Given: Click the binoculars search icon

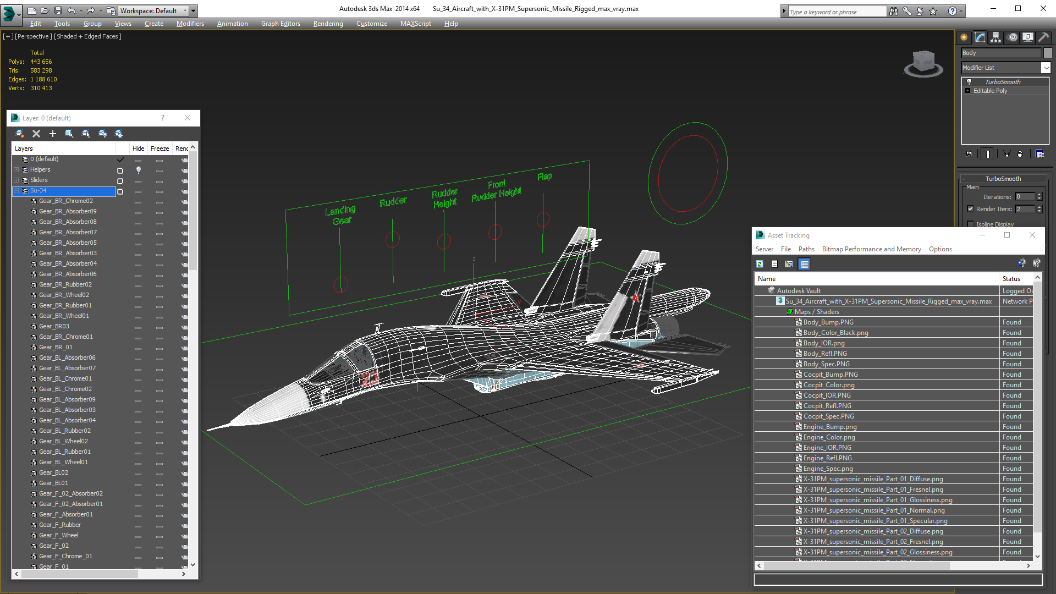Looking at the screenshot, I should (x=894, y=11).
